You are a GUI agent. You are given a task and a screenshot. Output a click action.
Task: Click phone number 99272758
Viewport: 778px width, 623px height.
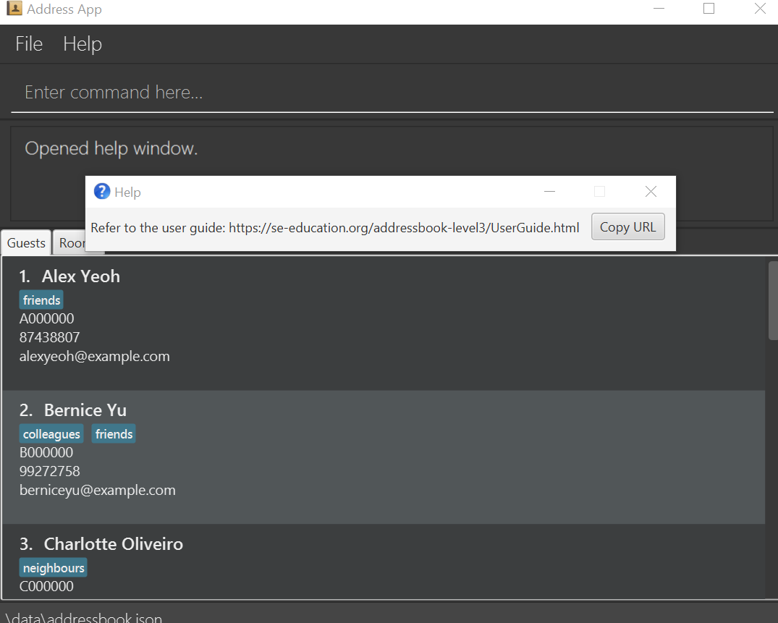tap(50, 471)
